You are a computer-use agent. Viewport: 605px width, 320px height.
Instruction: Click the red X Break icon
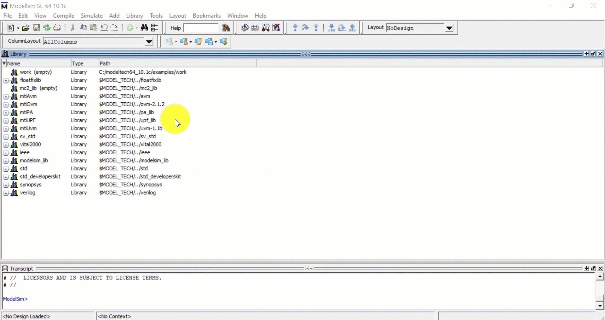[x=276, y=28]
